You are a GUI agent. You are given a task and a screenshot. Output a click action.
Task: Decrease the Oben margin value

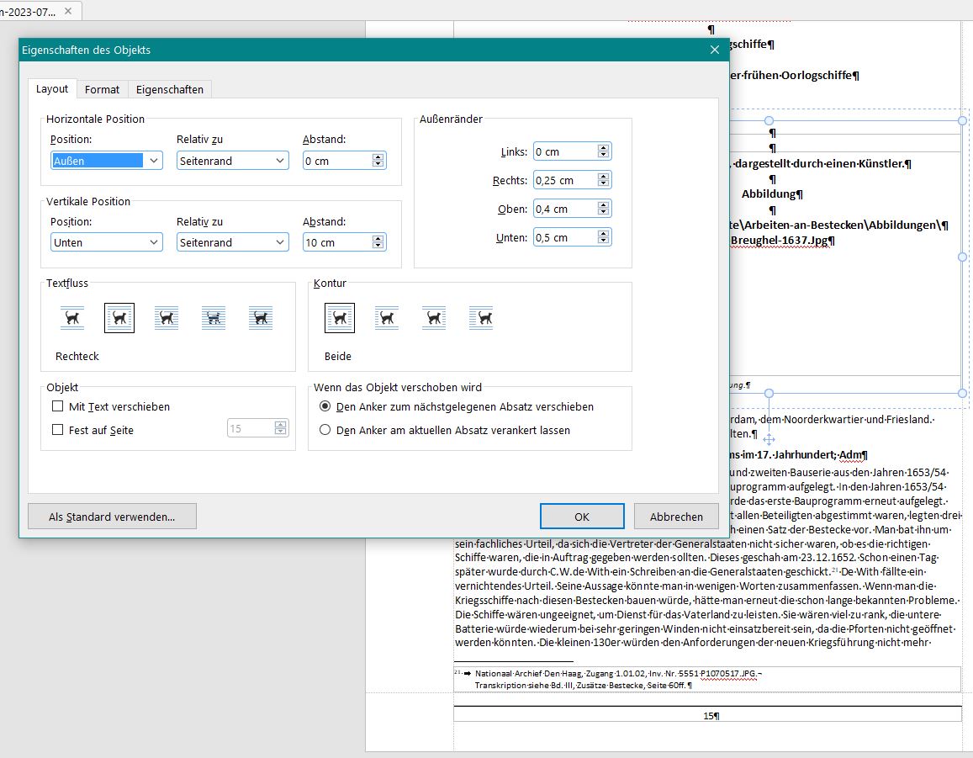pyautogui.click(x=603, y=212)
